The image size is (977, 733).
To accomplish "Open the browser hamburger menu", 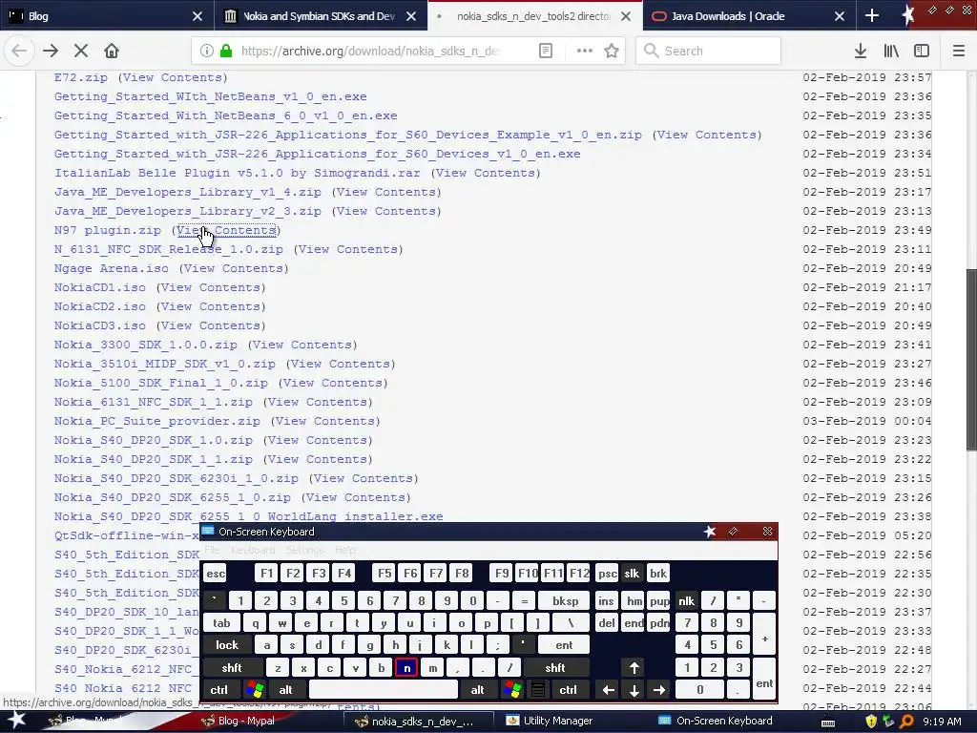I will pos(958,52).
